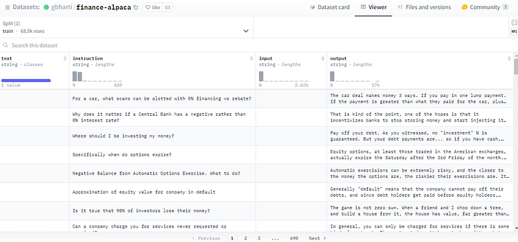Click the gbharti user avatar icon
This screenshot has width=518, height=242.
(46, 7)
